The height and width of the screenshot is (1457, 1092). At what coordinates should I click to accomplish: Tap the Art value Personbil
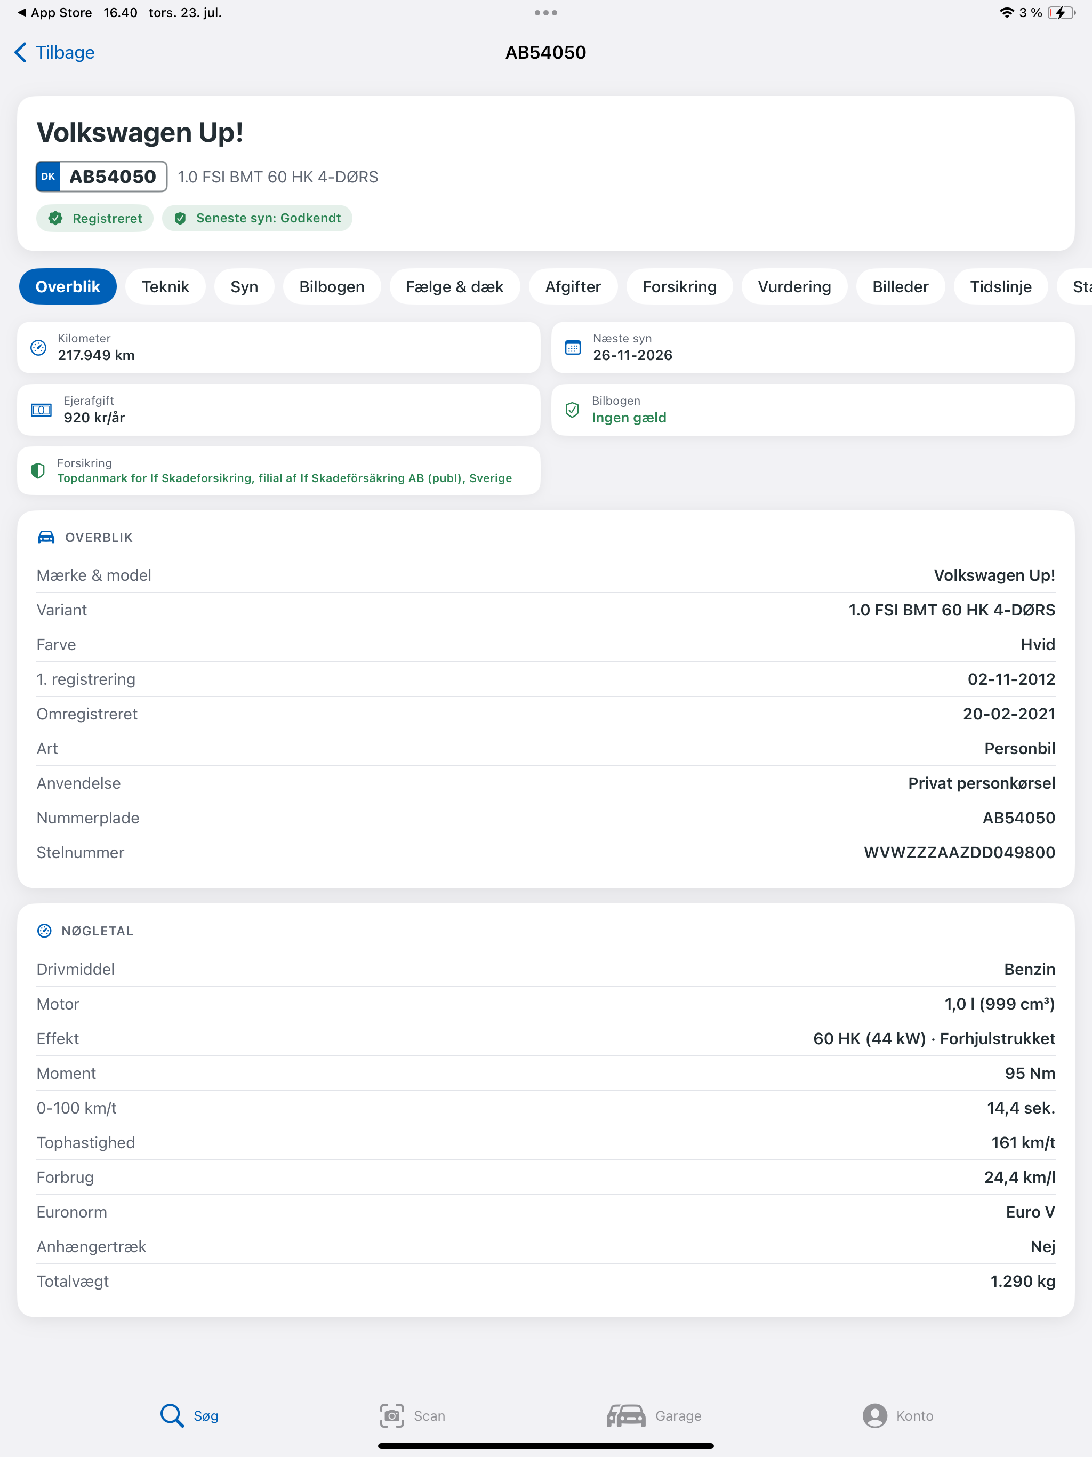tap(1019, 748)
